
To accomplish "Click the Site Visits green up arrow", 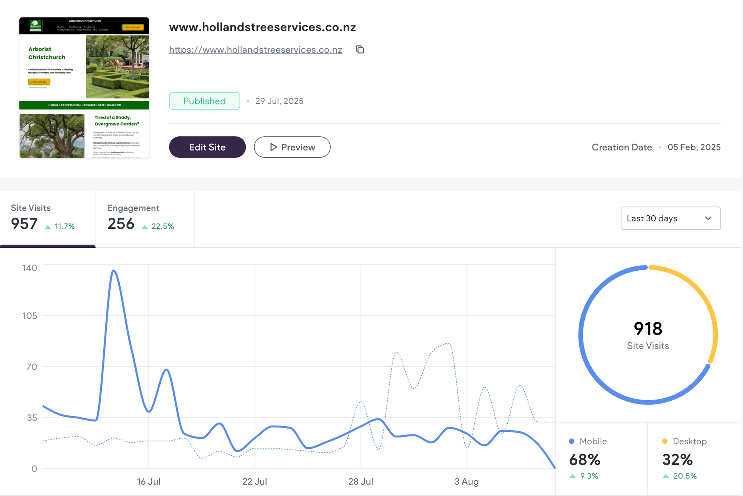I will 48,227.
